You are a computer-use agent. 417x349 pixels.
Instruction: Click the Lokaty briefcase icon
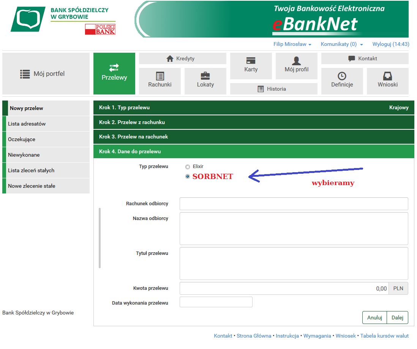(x=205, y=76)
